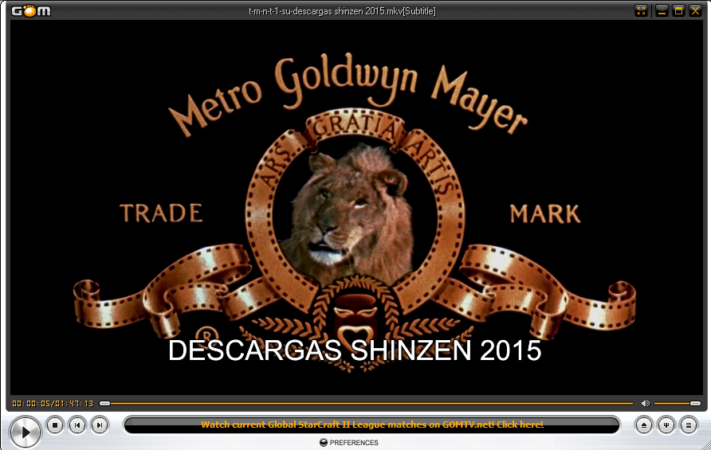This screenshot has height=450, width=711.
Task: Click the GOM logo menu
Action: [31, 10]
